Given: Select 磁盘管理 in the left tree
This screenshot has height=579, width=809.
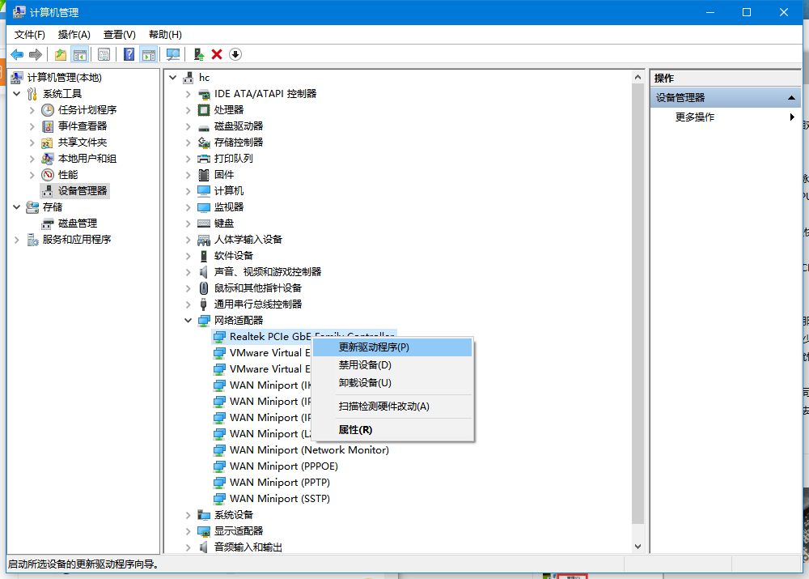Looking at the screenshot, I should [77, 224].
